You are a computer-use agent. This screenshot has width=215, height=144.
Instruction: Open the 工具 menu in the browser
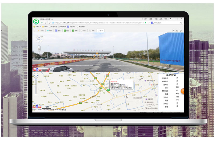pyautogui.click(x=161, y=19)
